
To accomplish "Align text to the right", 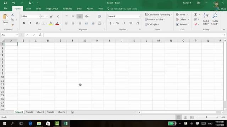I will (80, 23).
